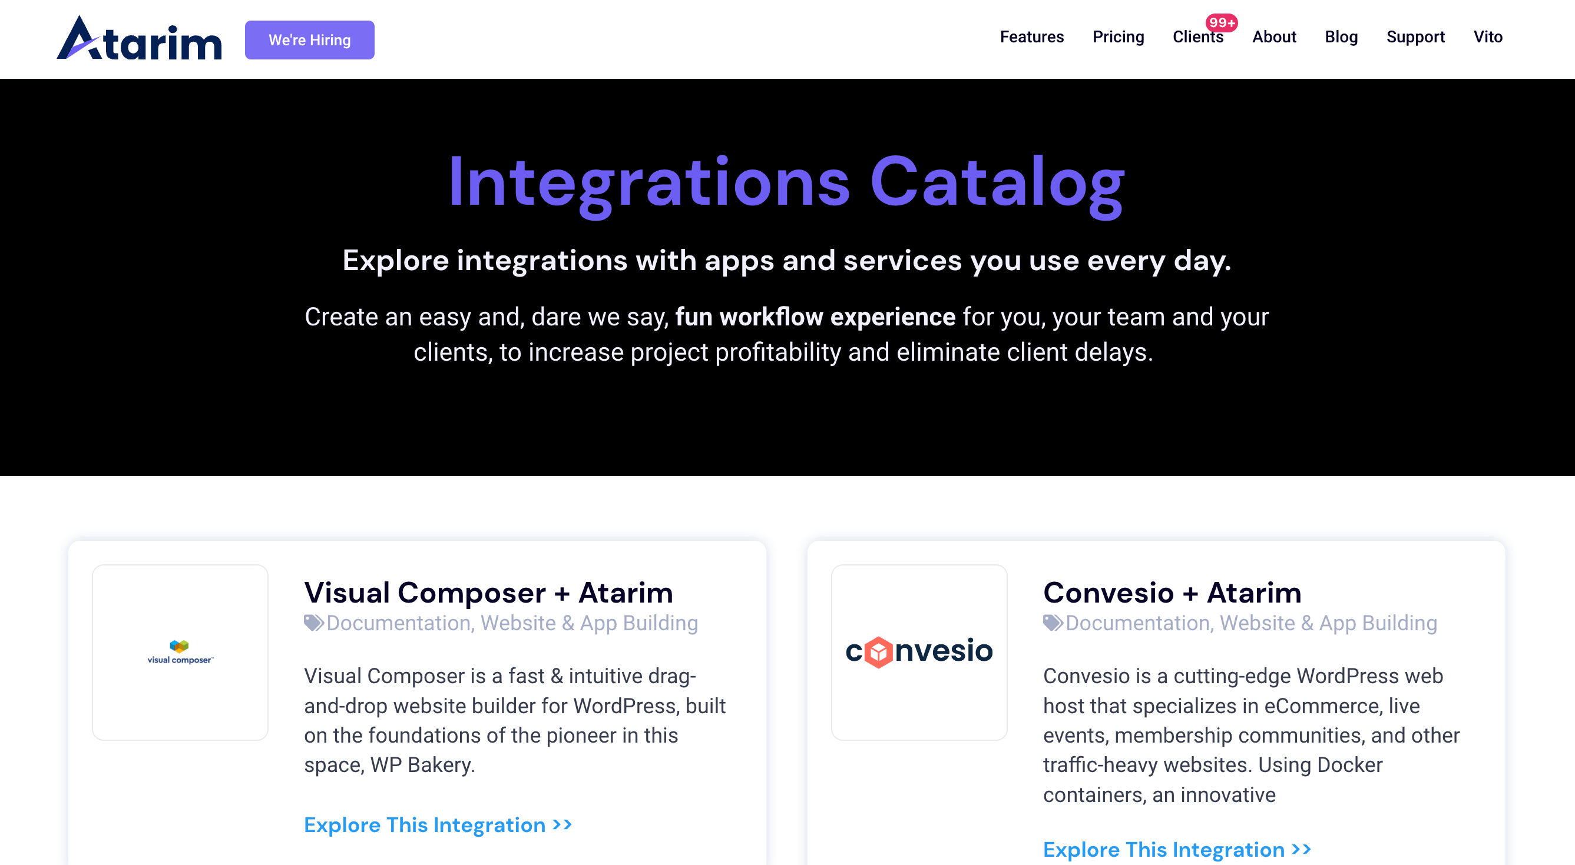Click Explore This Integration on Visual Composer
This screenshot has width=1575, height=865.
click(437, 824)
